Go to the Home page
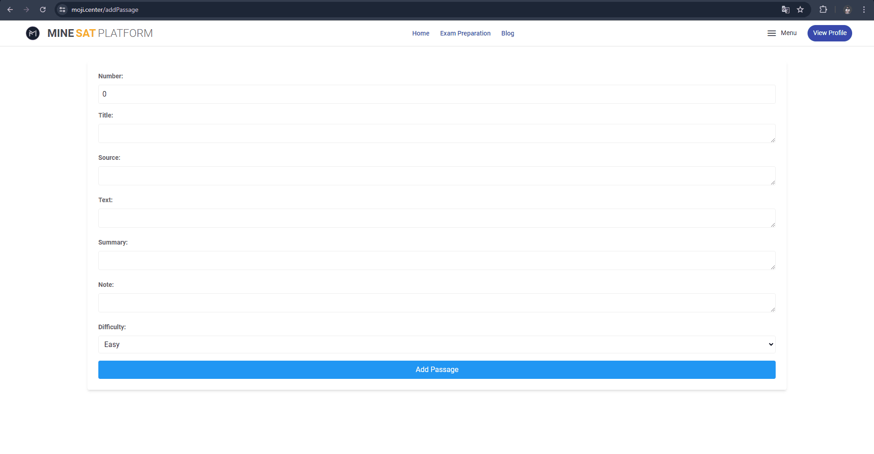Screen dimensions: 874x454 point(420,33)
